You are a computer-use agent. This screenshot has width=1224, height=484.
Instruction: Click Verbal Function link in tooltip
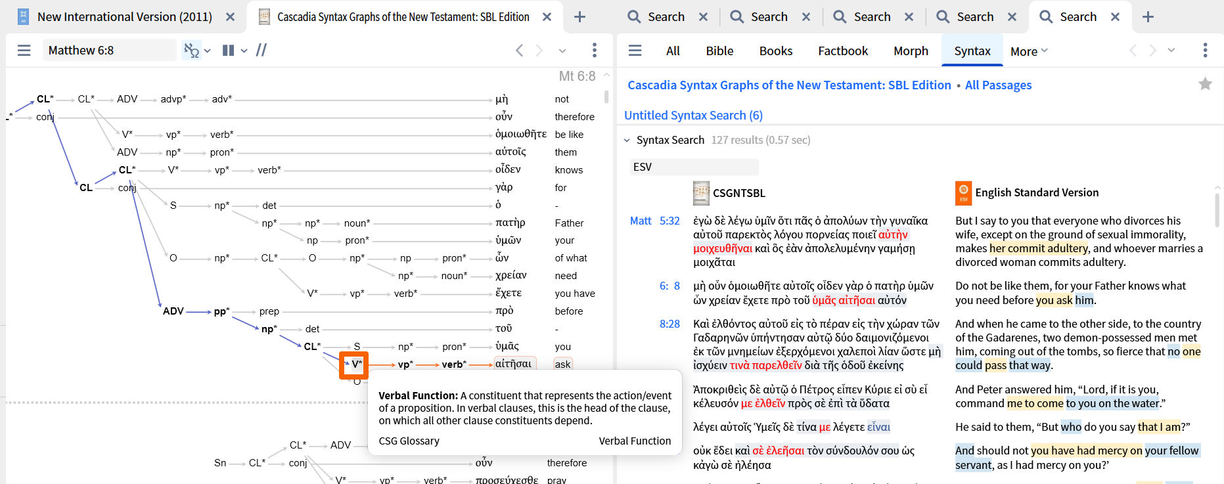(635, 441)
